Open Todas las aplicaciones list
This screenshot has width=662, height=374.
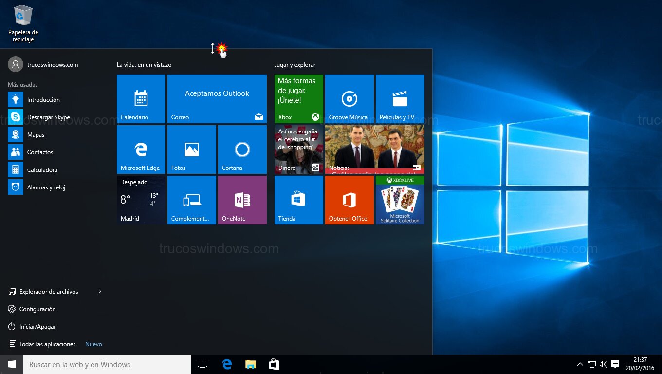coord(47,344)
